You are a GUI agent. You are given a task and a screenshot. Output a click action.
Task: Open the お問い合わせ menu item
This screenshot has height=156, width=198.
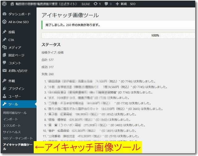click(19, 71)
